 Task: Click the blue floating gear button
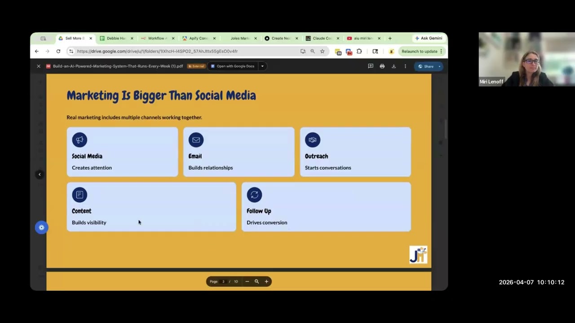41,227
